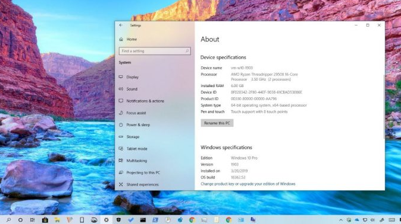Open the Photos app on the taskbar

[94, 220]
